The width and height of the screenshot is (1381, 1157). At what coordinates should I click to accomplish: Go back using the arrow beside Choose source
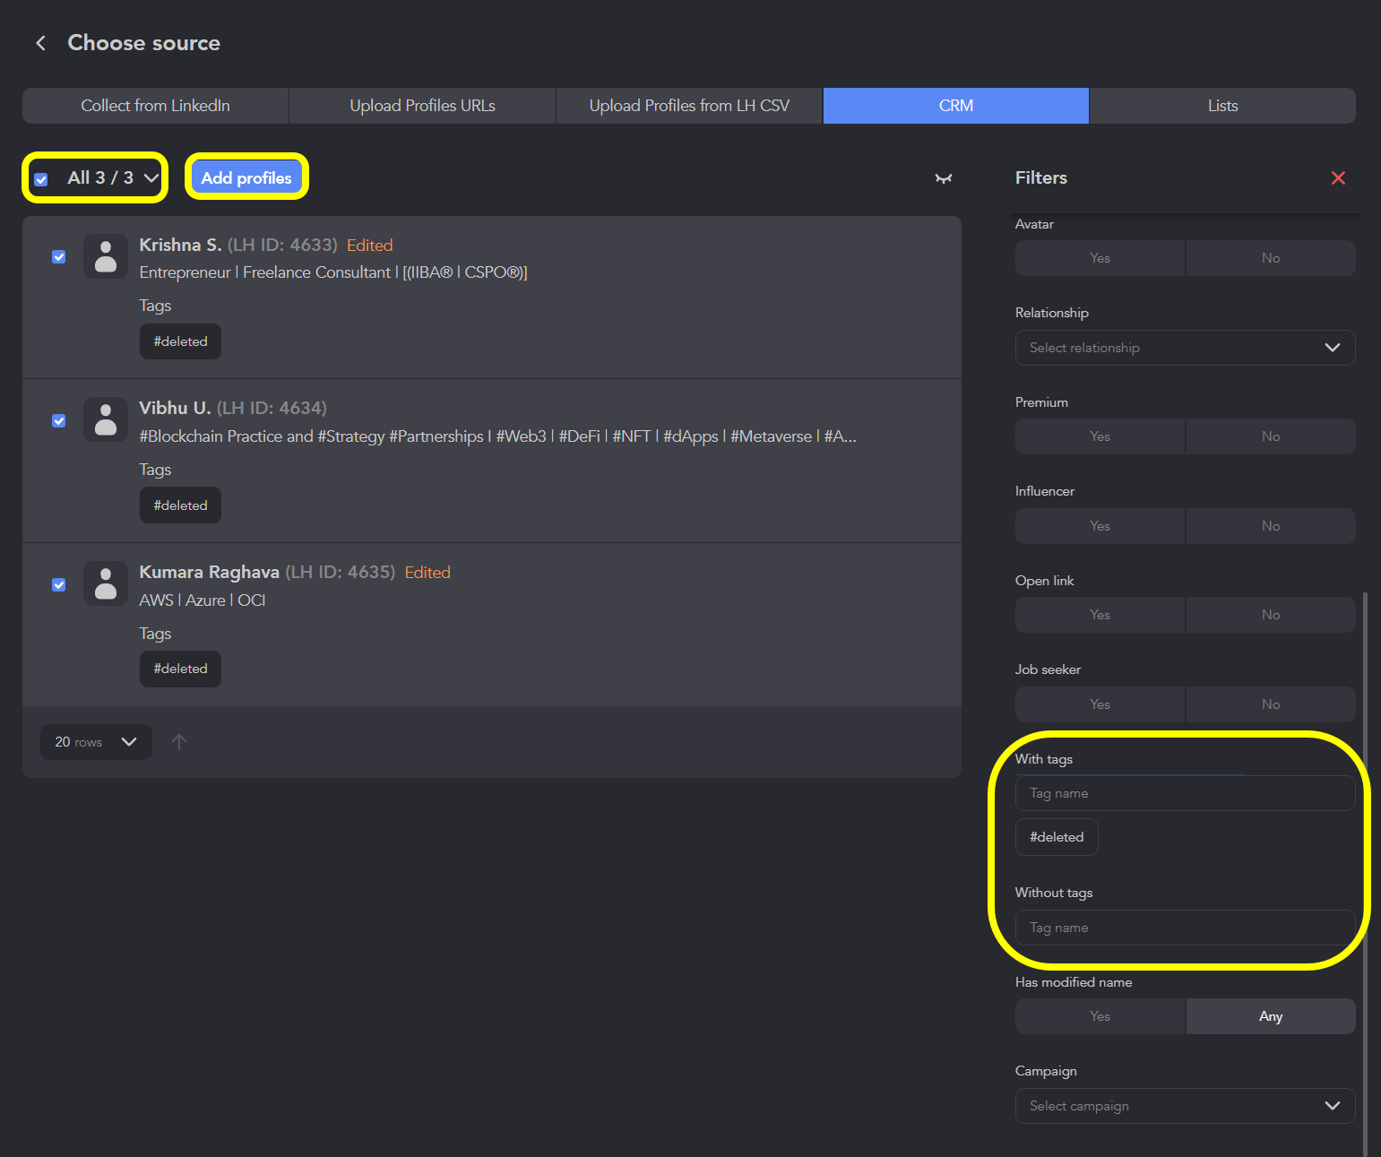(40, 43)
